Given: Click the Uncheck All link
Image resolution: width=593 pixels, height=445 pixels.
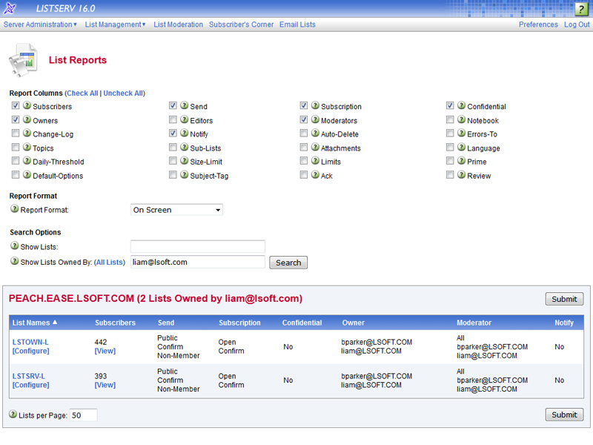Looking at the screenshot, I should (x=123, y=93).
